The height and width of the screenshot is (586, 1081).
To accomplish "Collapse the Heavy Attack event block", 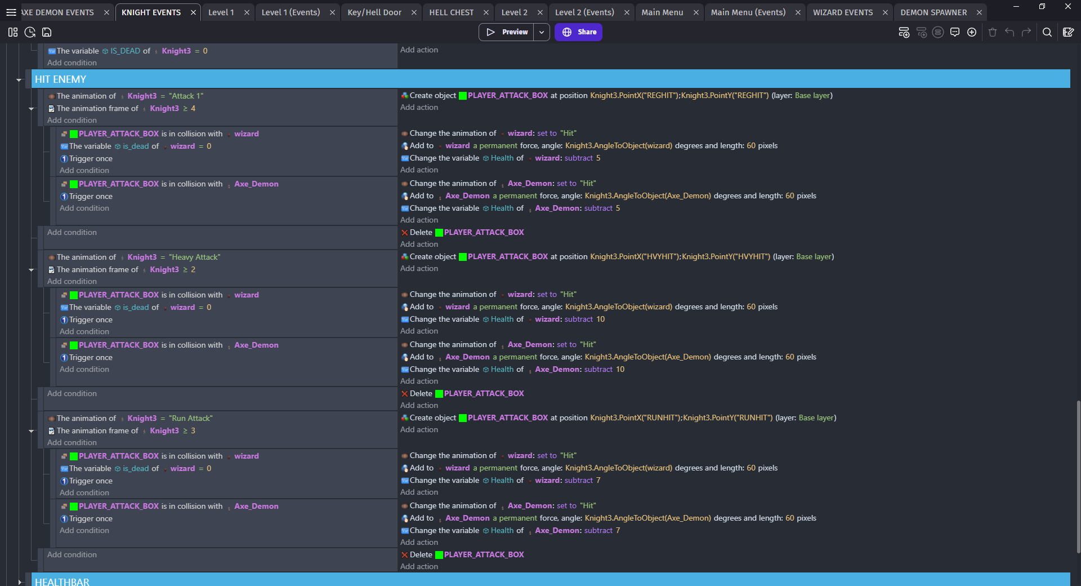I will click(32, 269).
